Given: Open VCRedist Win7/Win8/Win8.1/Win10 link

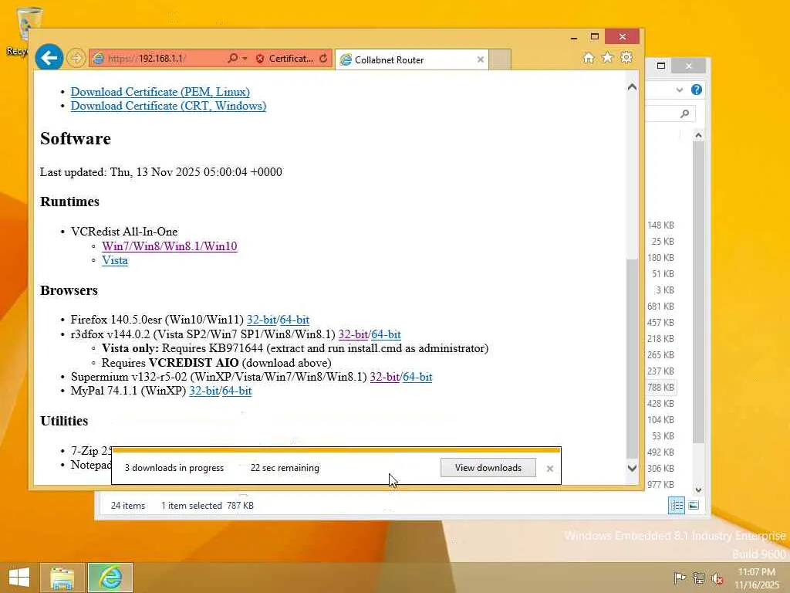Looking at the screenshot, I should 169,246.
